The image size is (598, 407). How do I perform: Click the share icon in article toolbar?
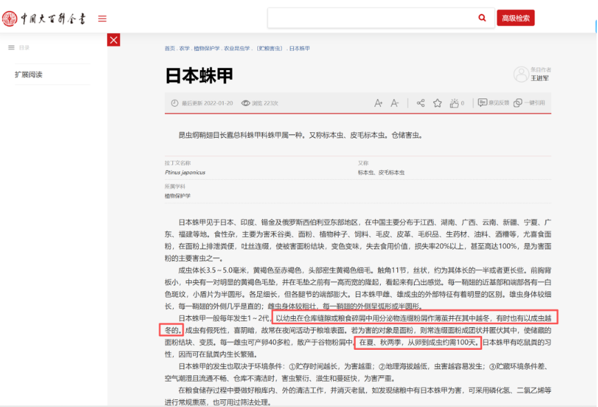(x=420, y=103)
